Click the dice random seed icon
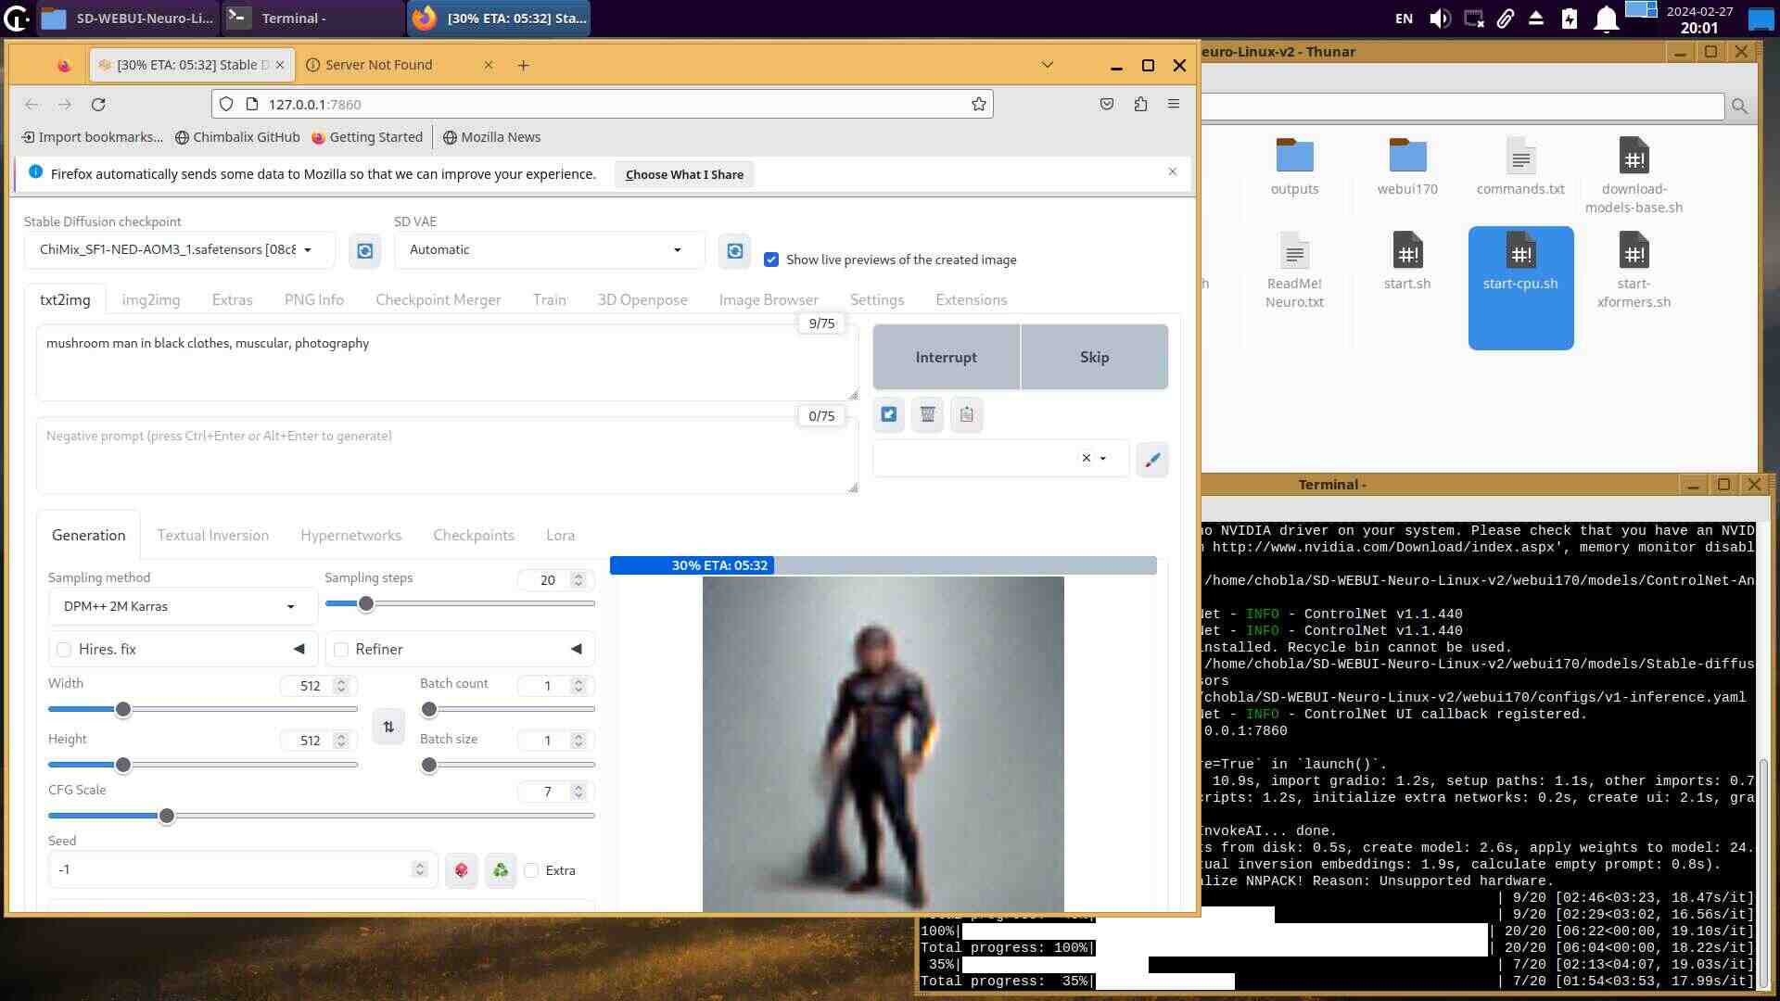Viewport: 1780px width, 1001px height. pyautogui.click(x=461, y=870)
